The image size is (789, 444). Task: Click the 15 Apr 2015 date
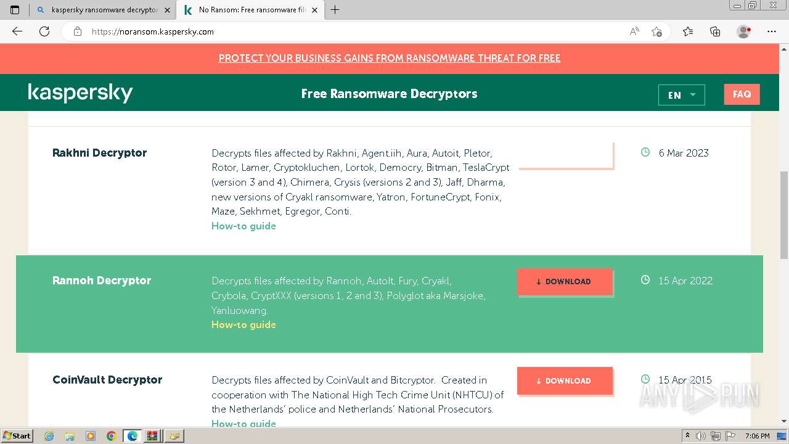[685, 380]
